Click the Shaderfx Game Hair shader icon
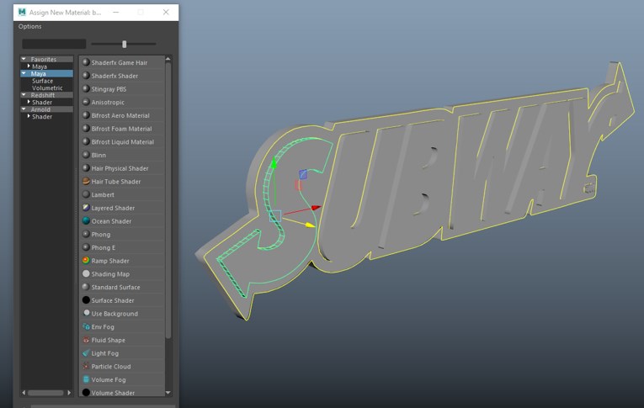Screen dimensions: 644x408 (86, 62)
